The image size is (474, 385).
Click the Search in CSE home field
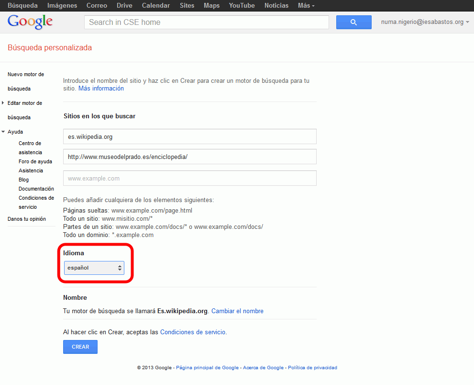click(207, 22)
